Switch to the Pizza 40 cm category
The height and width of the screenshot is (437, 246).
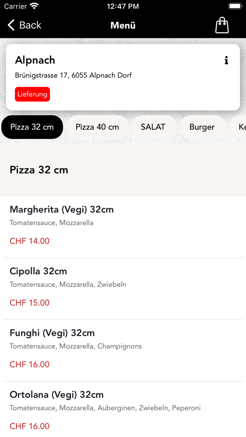[97, 127]
